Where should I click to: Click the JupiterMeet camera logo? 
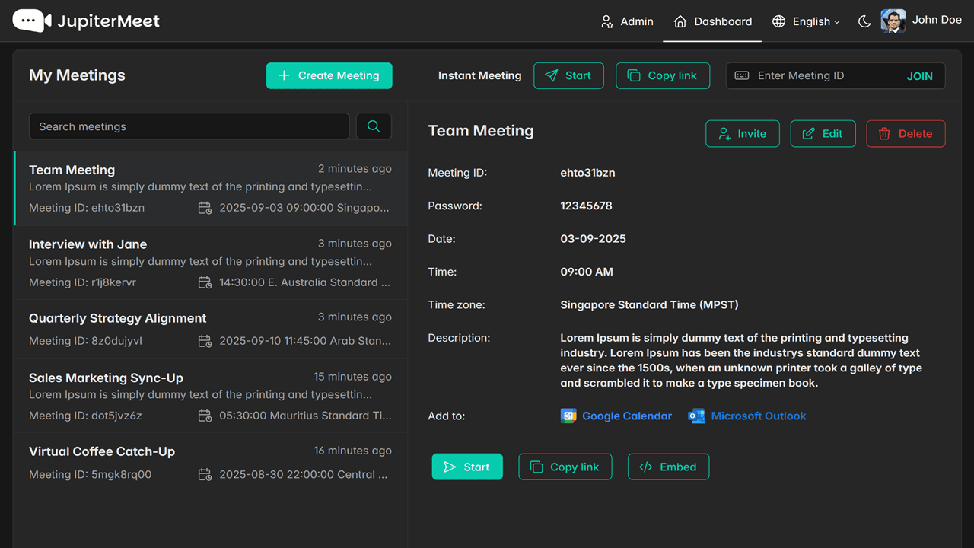32,21
